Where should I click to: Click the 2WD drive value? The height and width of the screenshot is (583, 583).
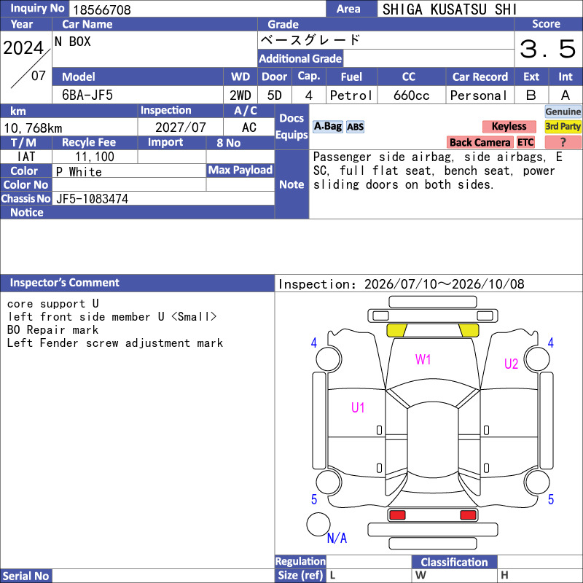240,95
